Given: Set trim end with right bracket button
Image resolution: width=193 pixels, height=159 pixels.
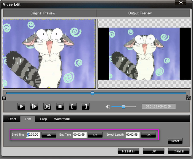Looking at the screenshot, I should (86, 106).
